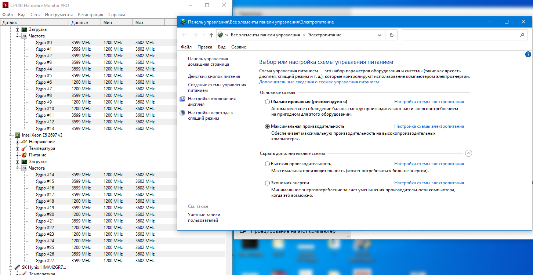The height and width of the screenshot is (275, 533).
Task: Open the blue help question mark
Action: tap(528, 54)
